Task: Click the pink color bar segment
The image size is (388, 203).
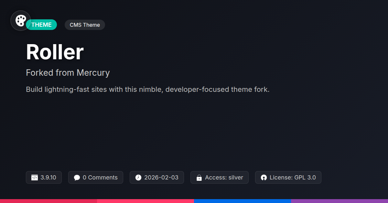Action: (x=145, y=201)
